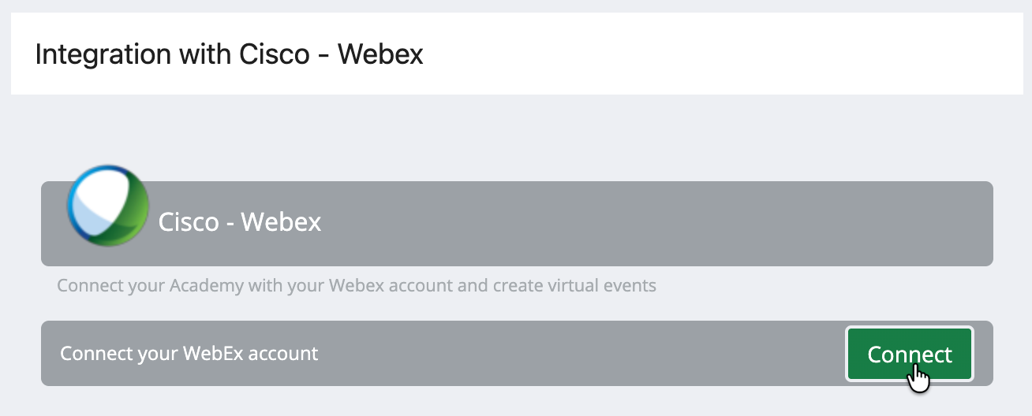Click the 'Connect your WebEx account' label
This screenshot has height=416, width=1032.
189,353
